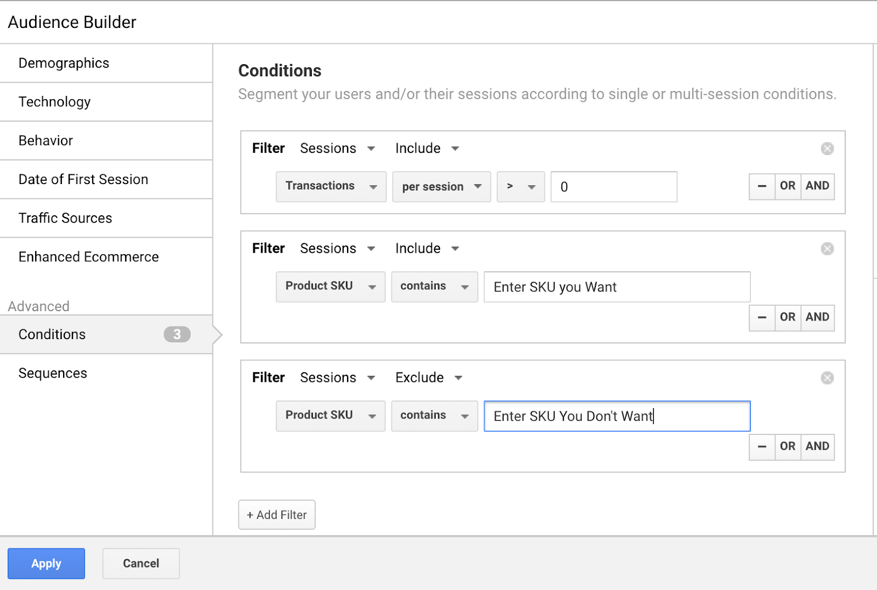
Task: Click the + Add Filter button
Action: click(x=277, y=515)
